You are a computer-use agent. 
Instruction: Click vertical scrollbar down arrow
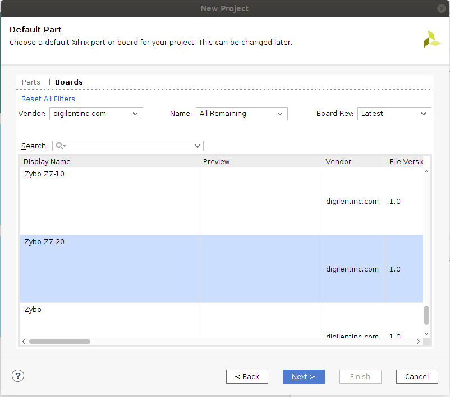point(426,334)
